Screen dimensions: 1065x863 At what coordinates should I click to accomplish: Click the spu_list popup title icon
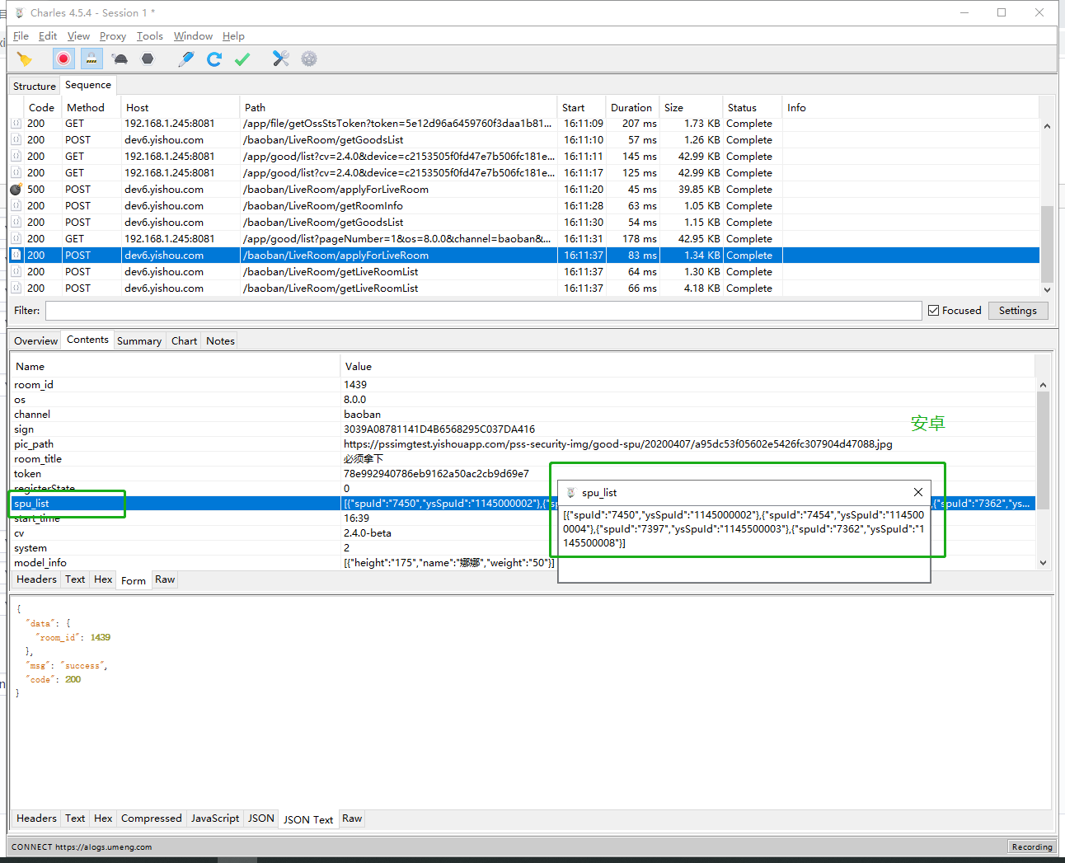[x=570, y=492]
